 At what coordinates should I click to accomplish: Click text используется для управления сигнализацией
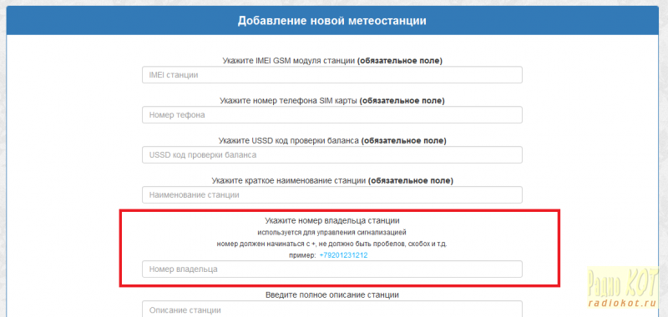(331, 233)
